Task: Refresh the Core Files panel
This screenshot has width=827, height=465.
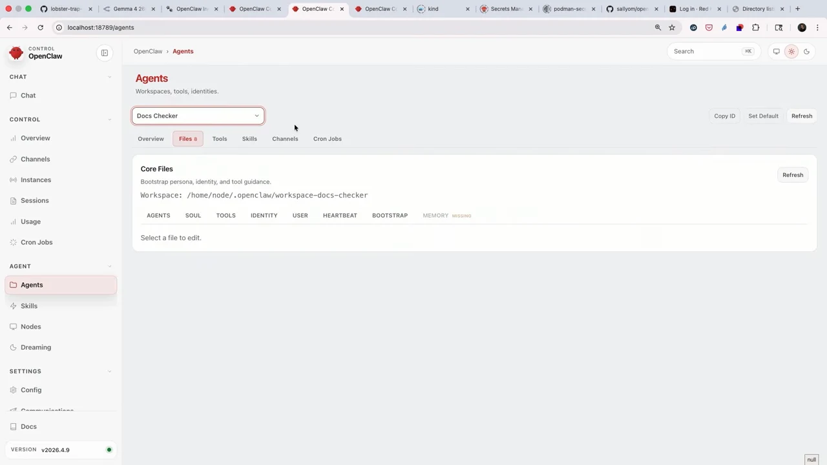Action: (x=793, y=175)
